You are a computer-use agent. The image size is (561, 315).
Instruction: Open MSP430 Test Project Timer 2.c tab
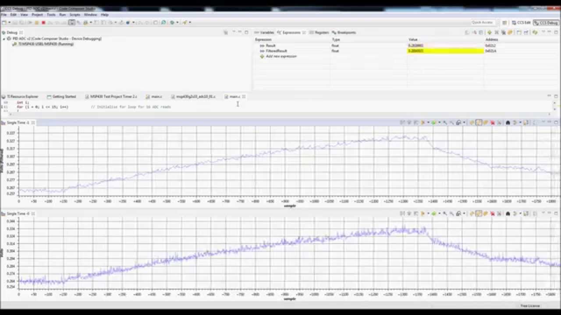[x=111, y=97]
